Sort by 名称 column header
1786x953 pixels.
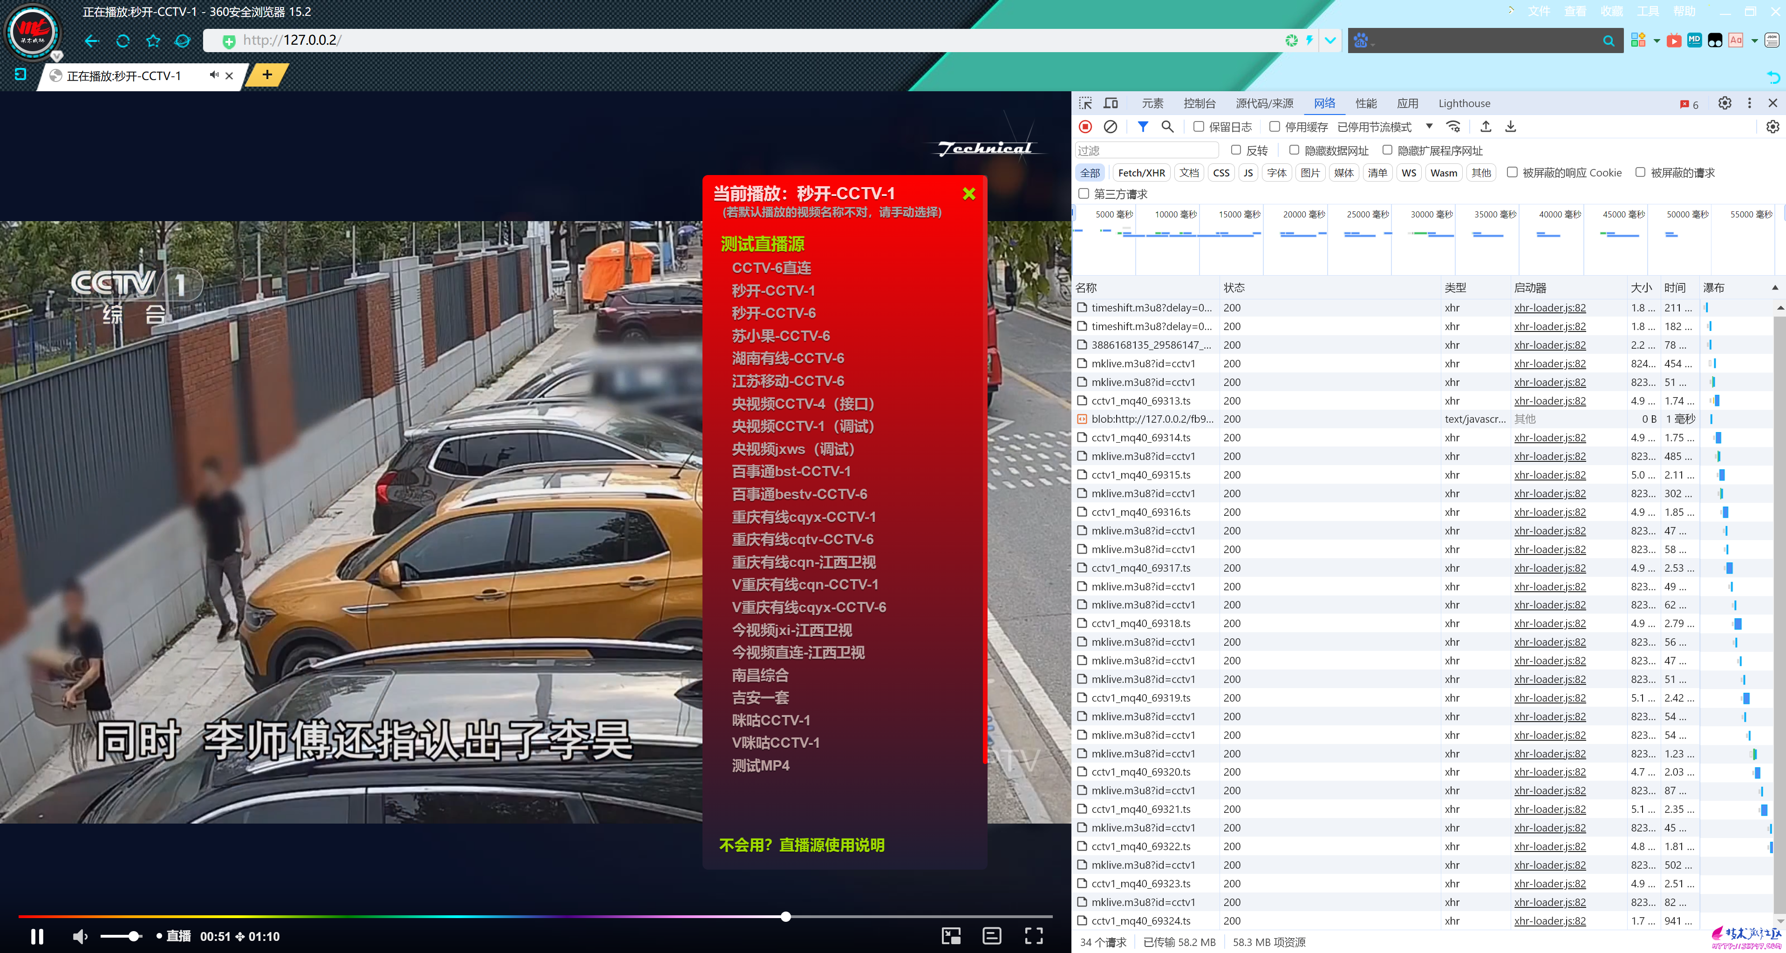(x=1086, y=288)
